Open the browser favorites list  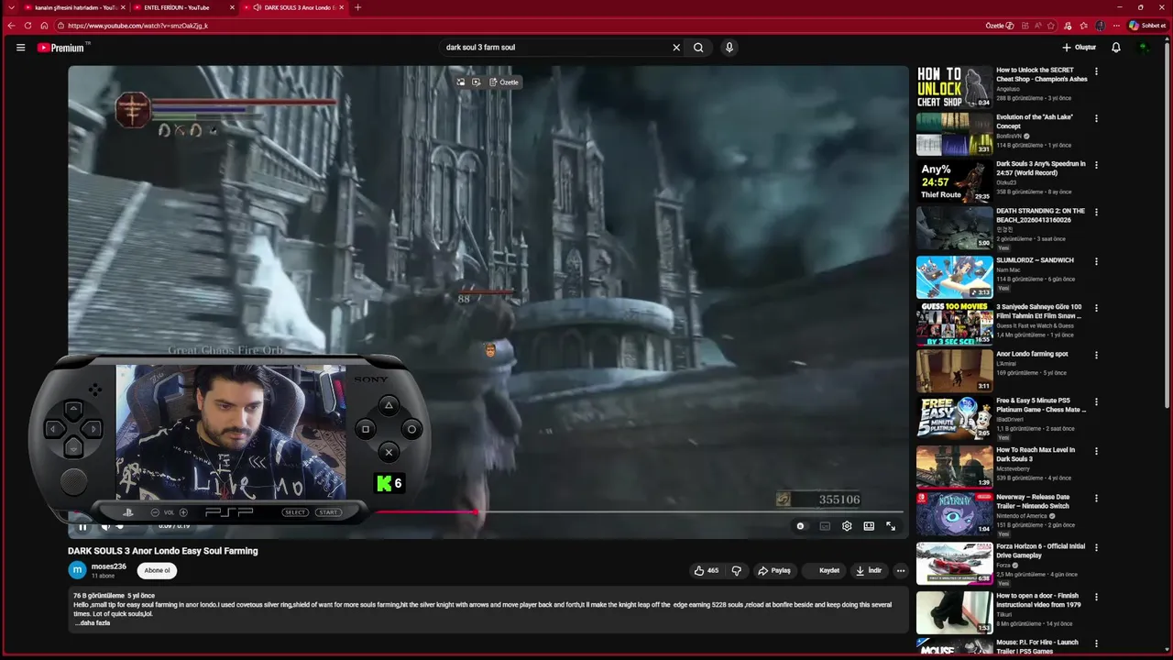click(x=1083, y=26)
